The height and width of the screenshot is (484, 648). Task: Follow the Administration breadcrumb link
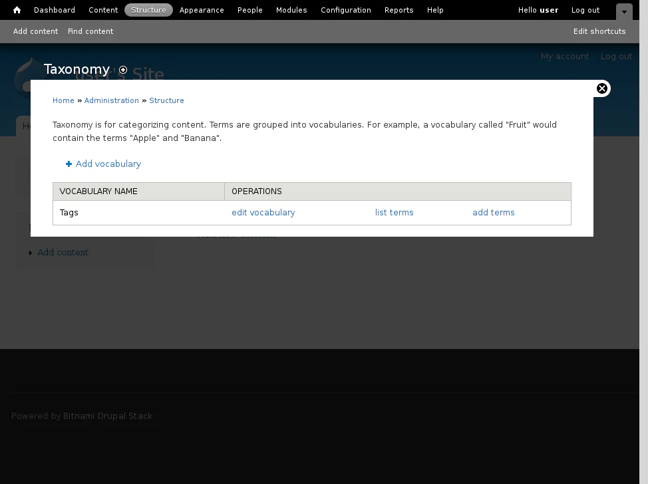[x=112, y=100]
